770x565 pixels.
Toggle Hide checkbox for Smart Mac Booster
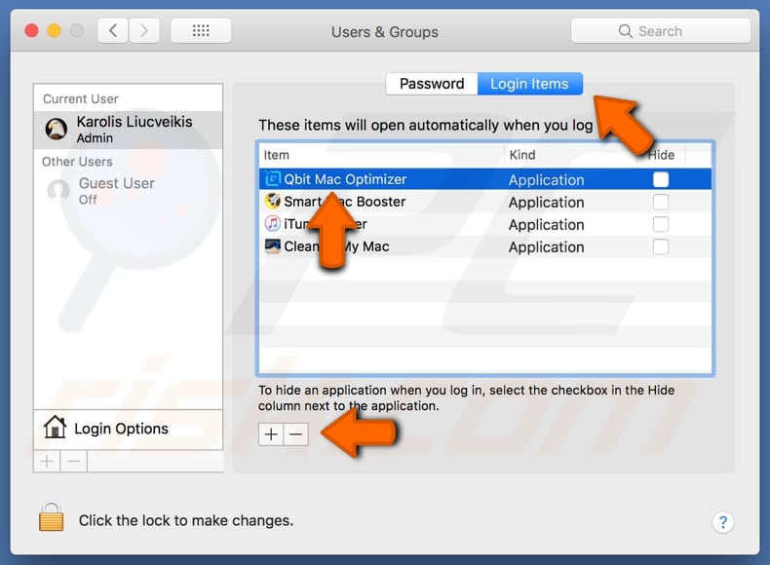661,202
